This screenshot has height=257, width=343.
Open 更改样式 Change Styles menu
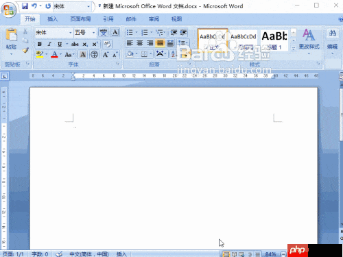tap(309, 41)
